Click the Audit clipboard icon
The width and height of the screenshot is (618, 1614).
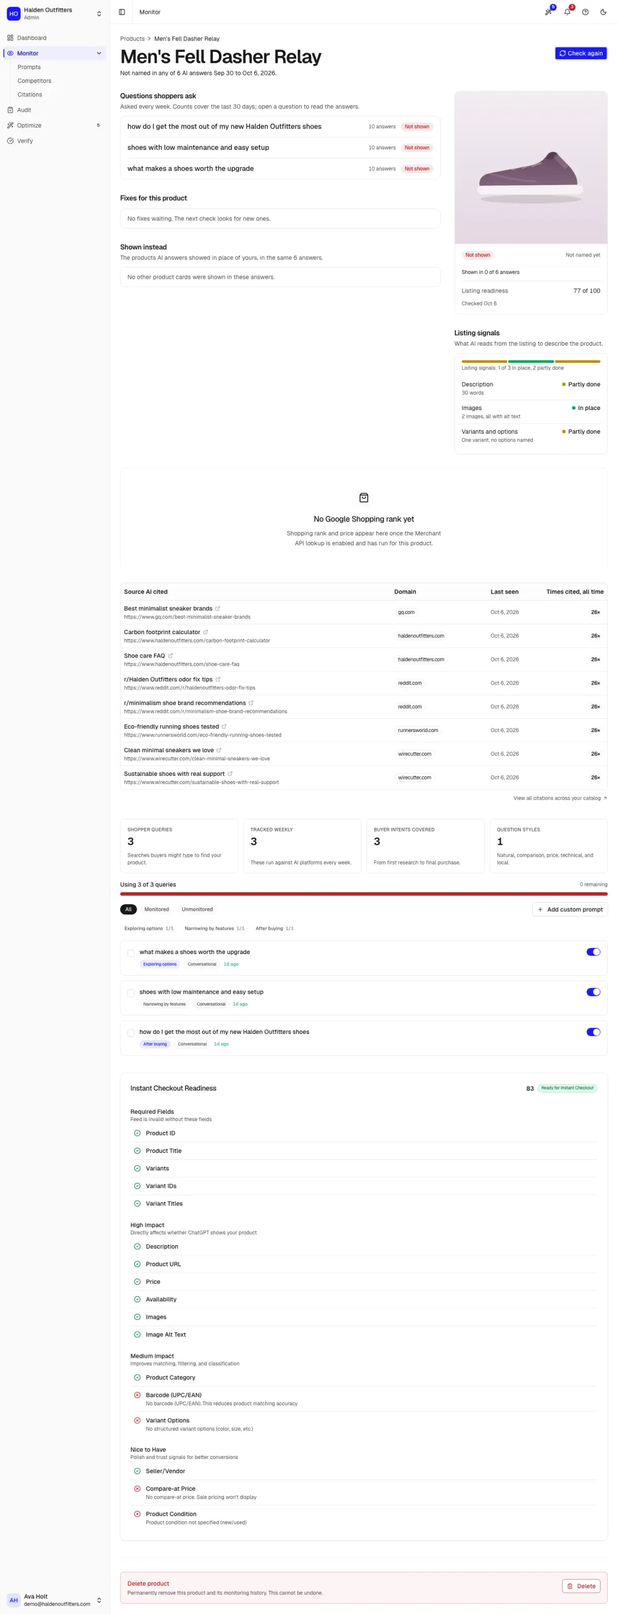click(10, 110)
